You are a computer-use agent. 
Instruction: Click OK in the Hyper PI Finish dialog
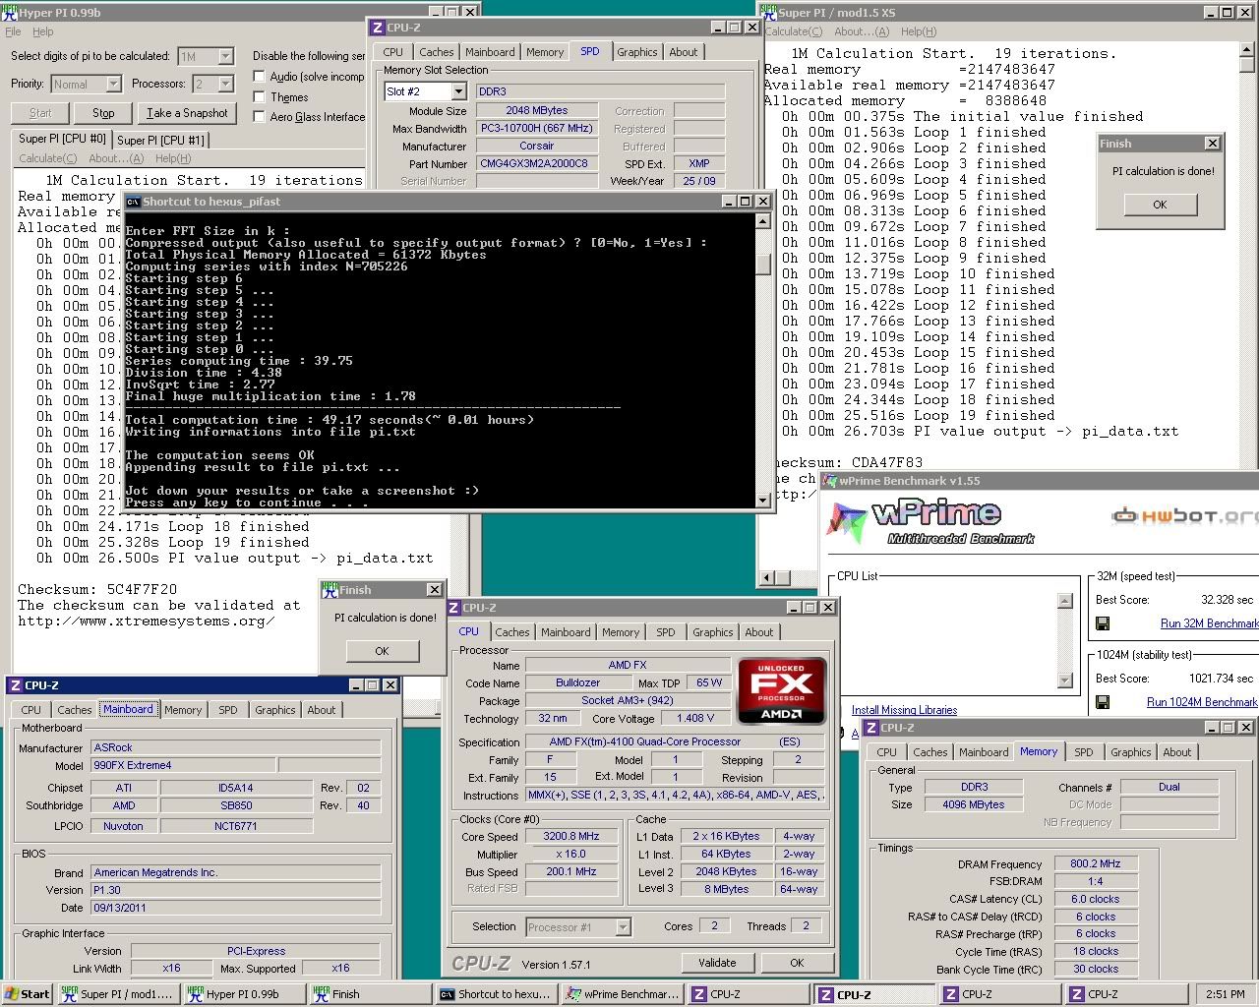click(382, 651)
